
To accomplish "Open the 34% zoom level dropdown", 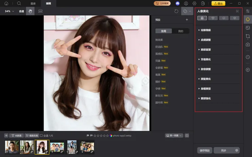I will tap(9, 11).
